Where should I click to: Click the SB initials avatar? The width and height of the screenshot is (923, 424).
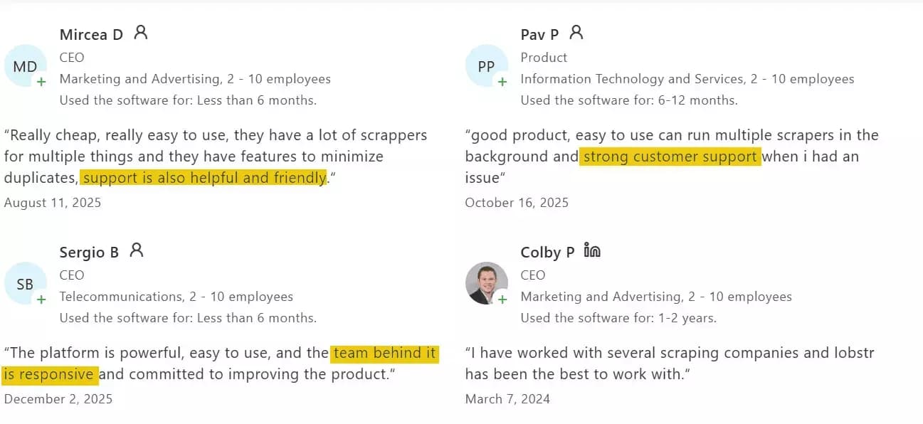point(24,285)
